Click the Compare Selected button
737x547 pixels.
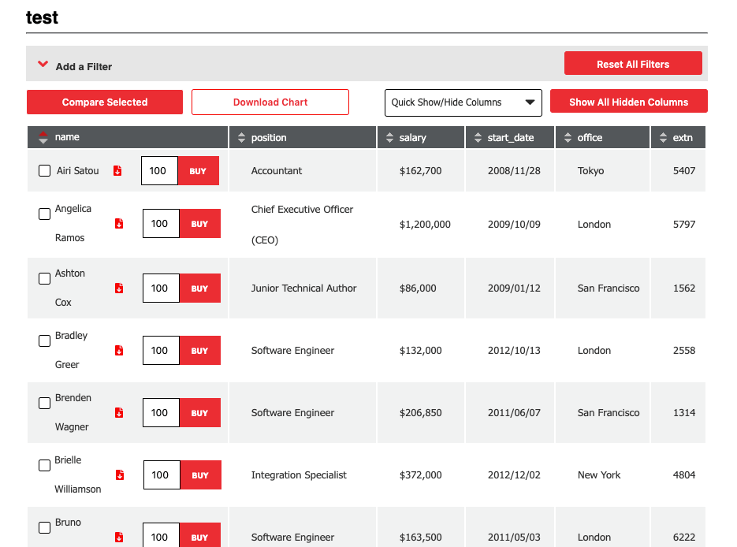[x=104, y=102]
